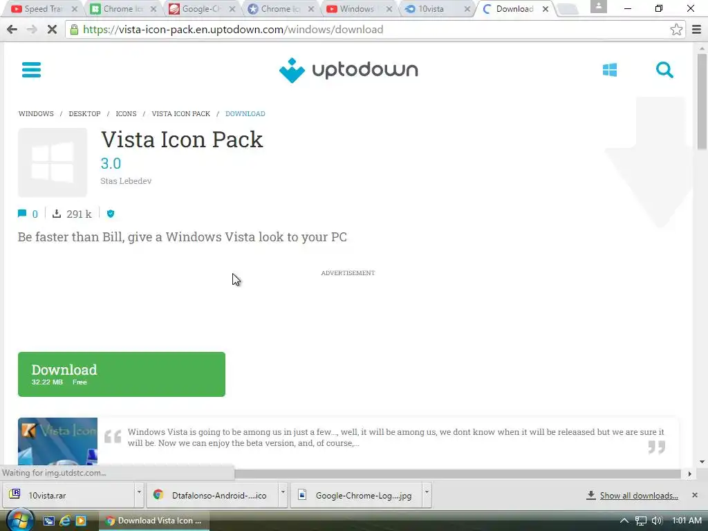This screenshot has width=708, height=531.
Task: Click the green Download button
Action: (x=122, y=374)
